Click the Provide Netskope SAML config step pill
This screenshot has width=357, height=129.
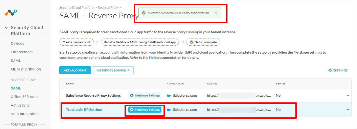140,42
